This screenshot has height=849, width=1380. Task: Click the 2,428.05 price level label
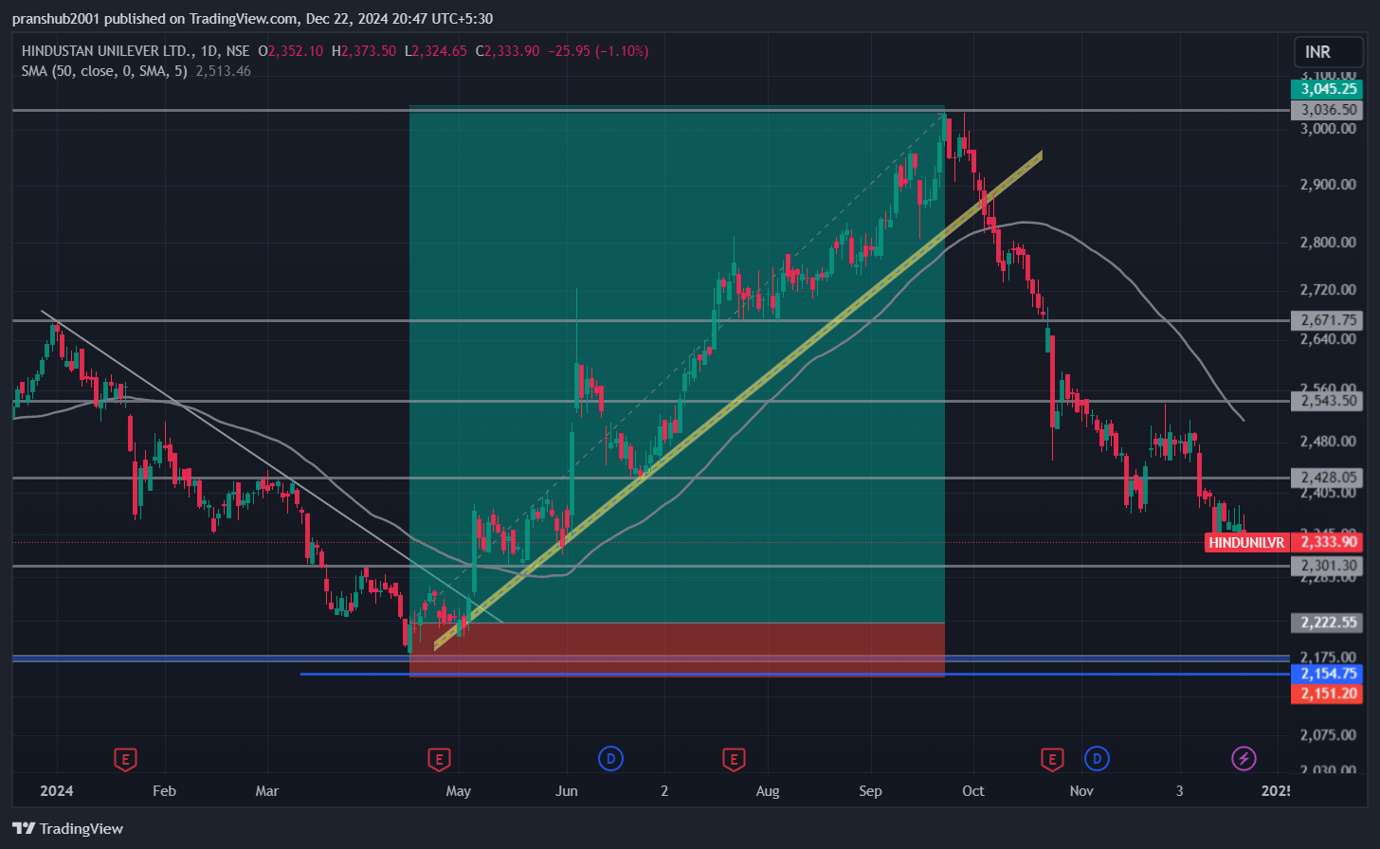tap(1328, 478)
